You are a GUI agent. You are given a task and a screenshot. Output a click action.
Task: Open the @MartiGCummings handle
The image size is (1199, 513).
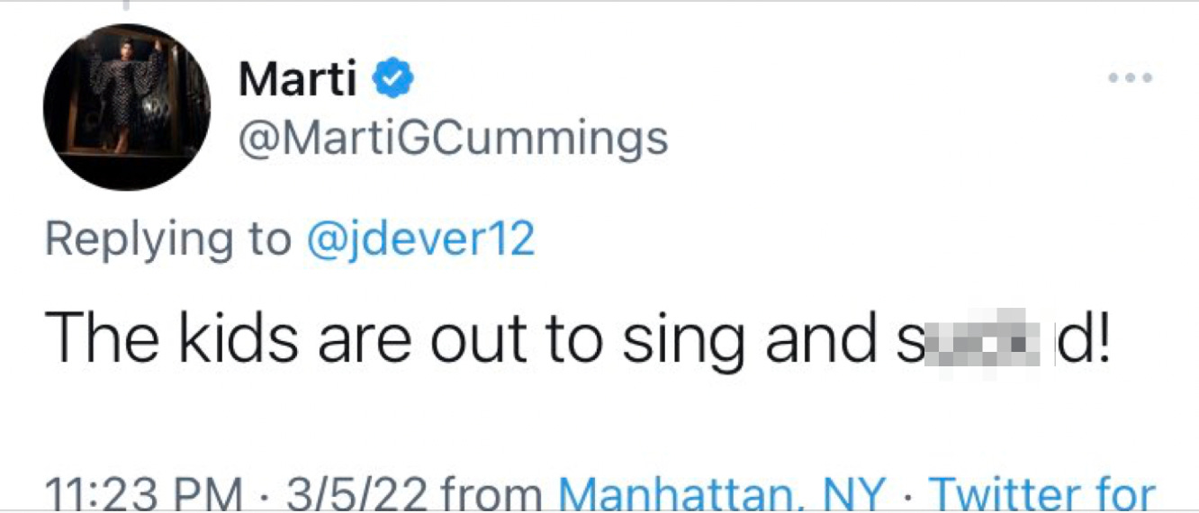coord(453,139)
